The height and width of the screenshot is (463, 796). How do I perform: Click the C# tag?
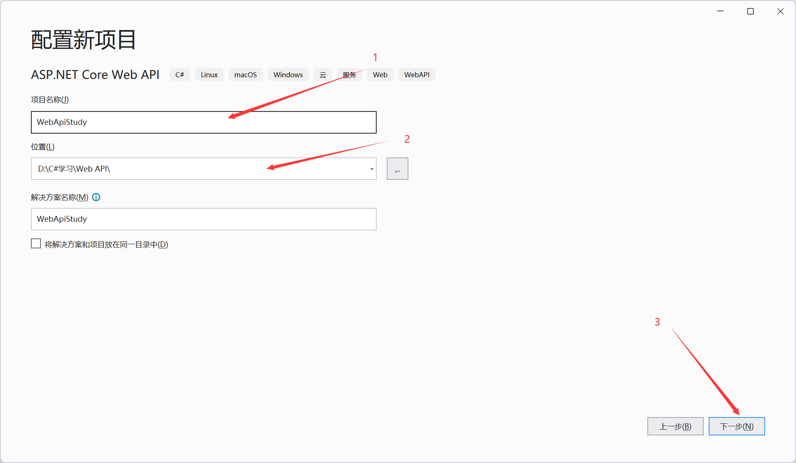180,75
